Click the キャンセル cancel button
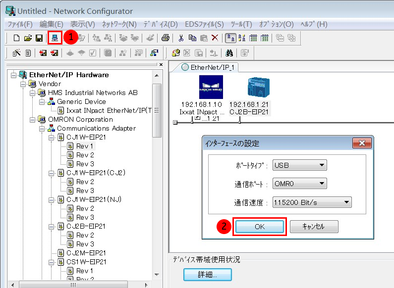This screenshot has height=288, width=394. point(314,227)
